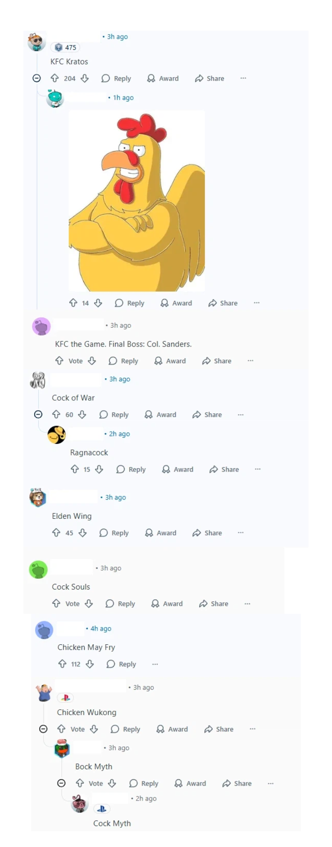Collapse the "Bock Myth" reply thread
Screen dimensions: 332x847
point(61,783)
